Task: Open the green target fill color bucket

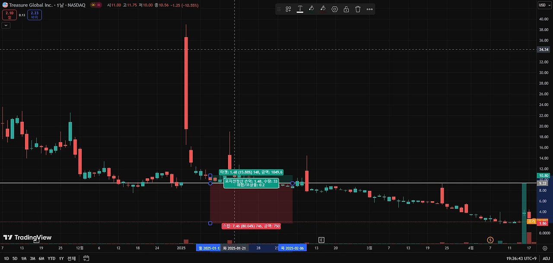Action: pyautogui.click(x=311, y=9)
